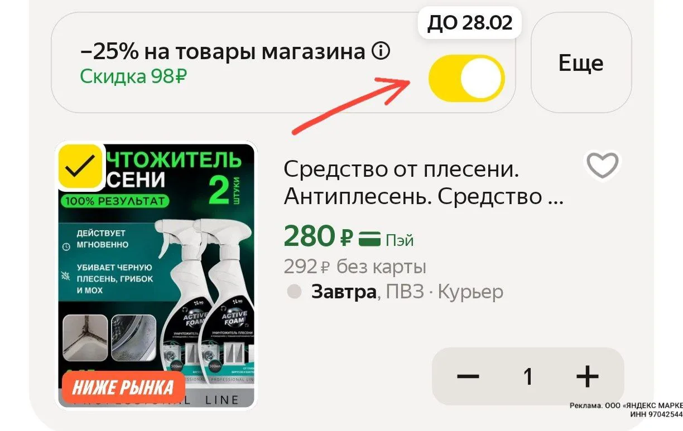The width and height of the screenshot is (683, 431).
Task: Uncheck the yellow product selection checkbox
Action: tap(81, 167)
